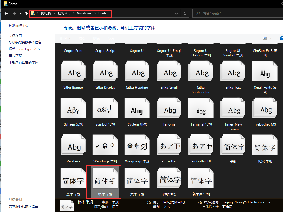
Task: Select the Symbol 常规 font icon
Action: (105, 108)
